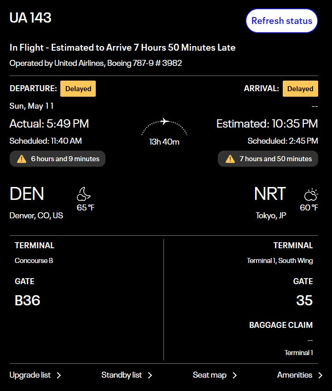Open the Seat map link
This screenshot has height=391, width=332.
click(x=210, y=375)
